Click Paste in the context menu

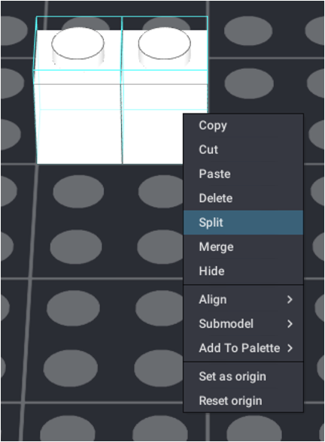(x=243, y=174)
